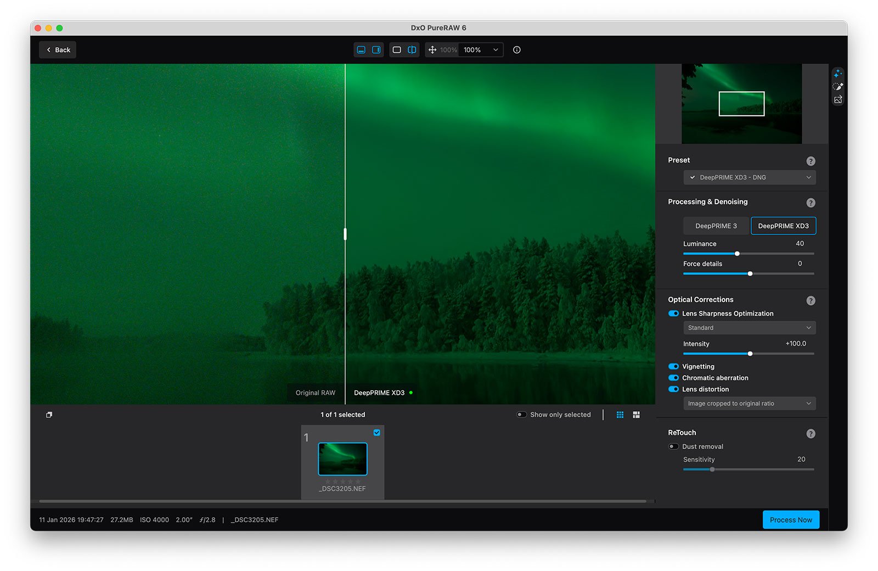Enable Dust removal switch
Screen dimensions: 878x571
(673, 446)
